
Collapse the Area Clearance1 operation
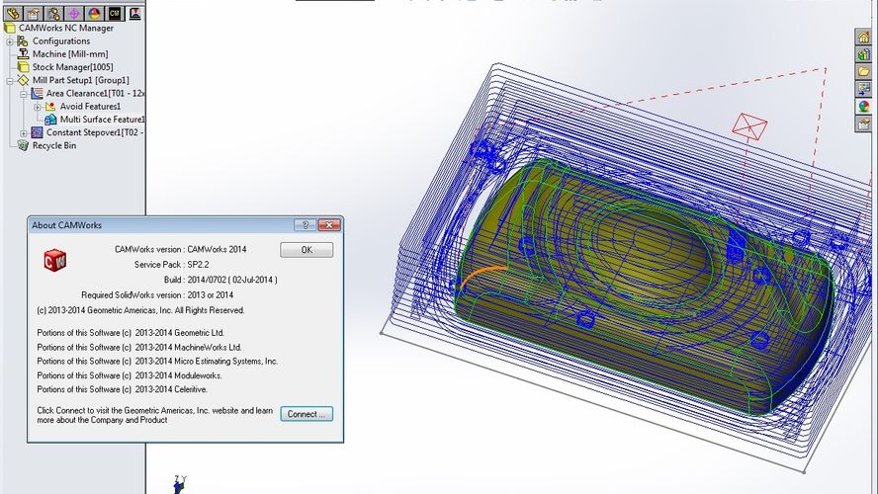[x=24, y=94]
